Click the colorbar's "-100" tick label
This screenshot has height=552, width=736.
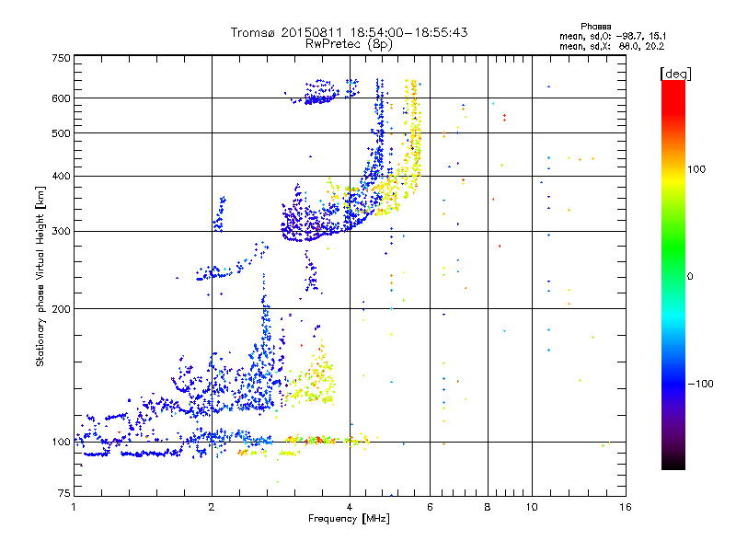click(700, 384)
